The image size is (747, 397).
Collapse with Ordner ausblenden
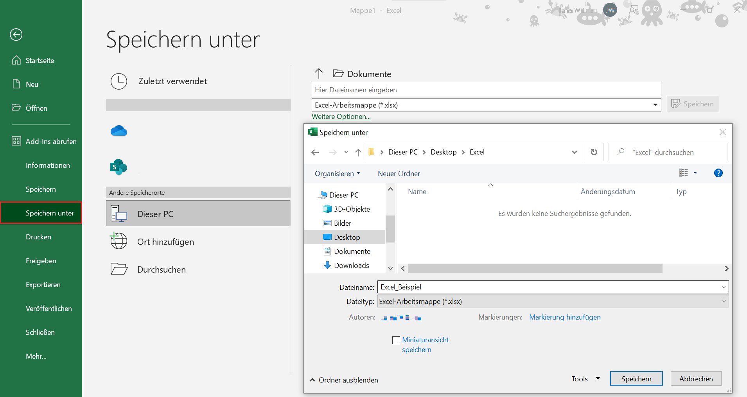click(x=344, y=380)
